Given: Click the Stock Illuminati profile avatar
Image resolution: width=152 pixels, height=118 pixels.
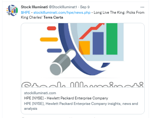Looking at the screenshot, I should (12, 10).
